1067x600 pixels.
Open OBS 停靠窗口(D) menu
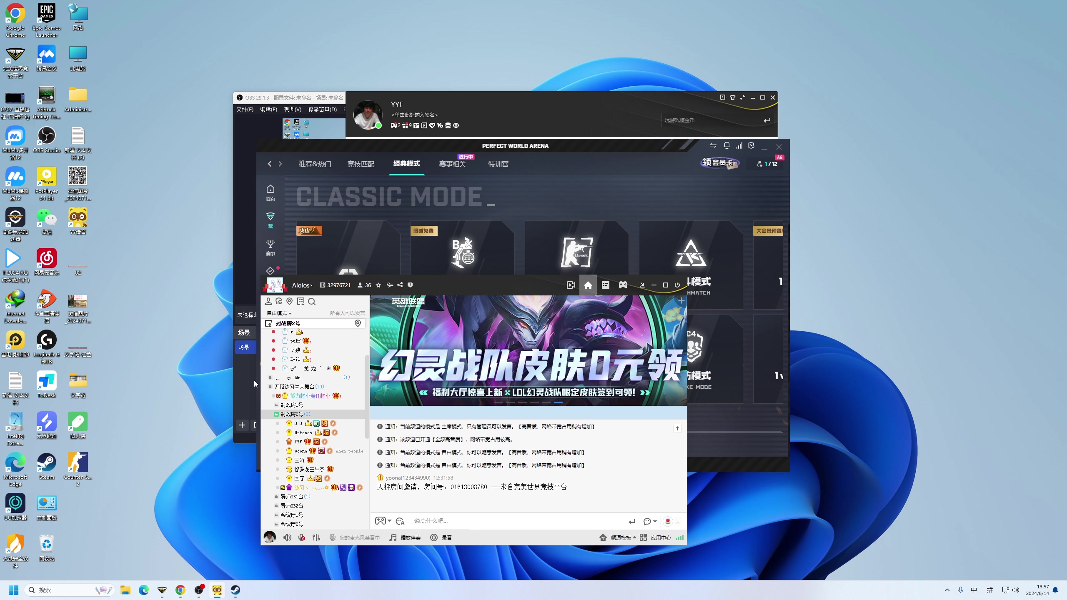click(322, 109)
